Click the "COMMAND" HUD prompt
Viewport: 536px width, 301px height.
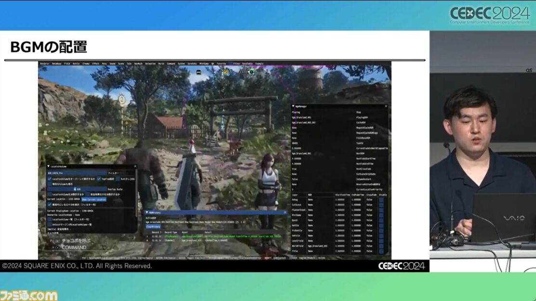click(x=74, y=248)
